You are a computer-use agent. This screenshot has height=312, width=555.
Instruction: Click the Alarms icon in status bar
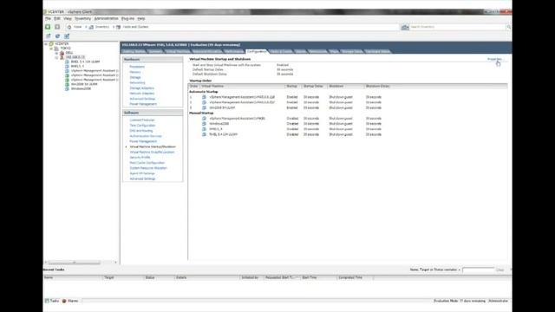point(64,301)
